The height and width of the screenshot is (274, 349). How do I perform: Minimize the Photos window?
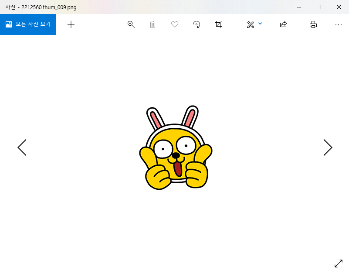[299, 7]
